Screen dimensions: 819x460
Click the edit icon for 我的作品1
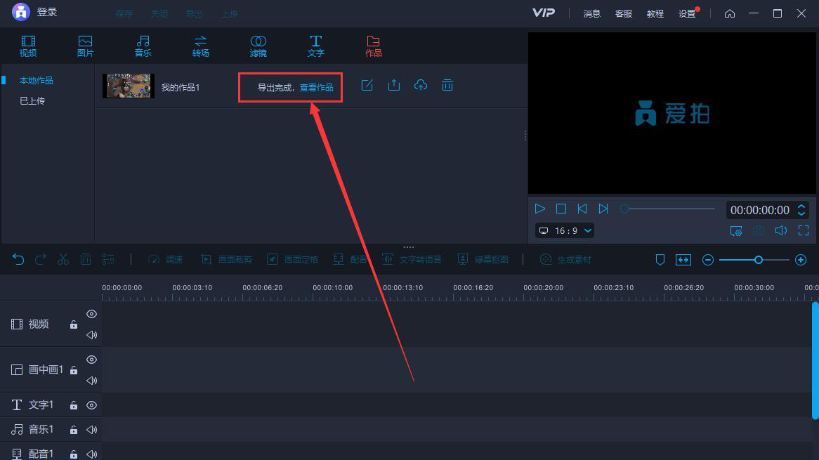tap(367, 85)
